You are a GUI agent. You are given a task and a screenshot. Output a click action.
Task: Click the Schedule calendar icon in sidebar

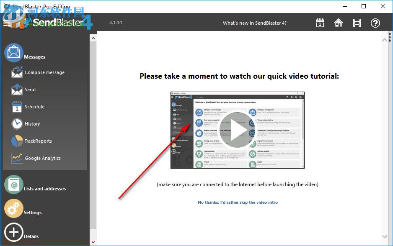(17, 107)
